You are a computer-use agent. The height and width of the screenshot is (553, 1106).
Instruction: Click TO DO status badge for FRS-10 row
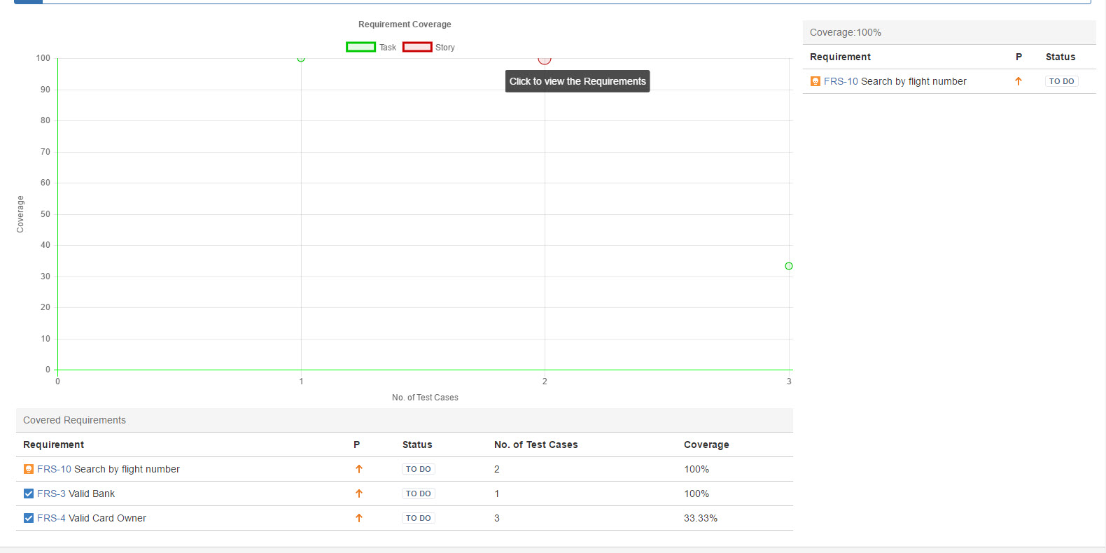point(419,469)
